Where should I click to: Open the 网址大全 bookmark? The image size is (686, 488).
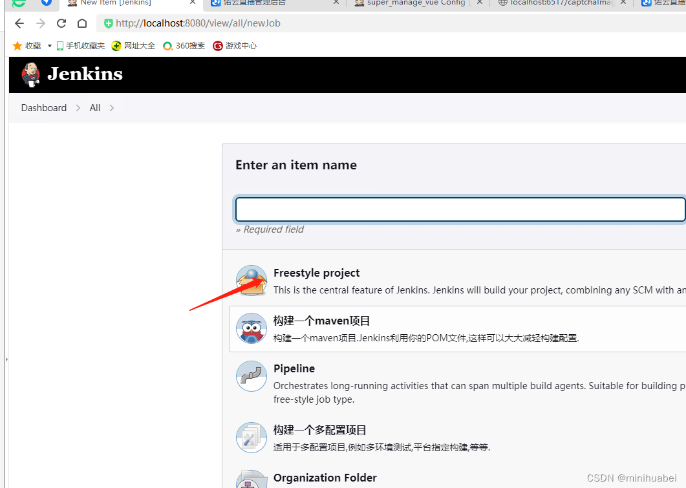[133, 46]
